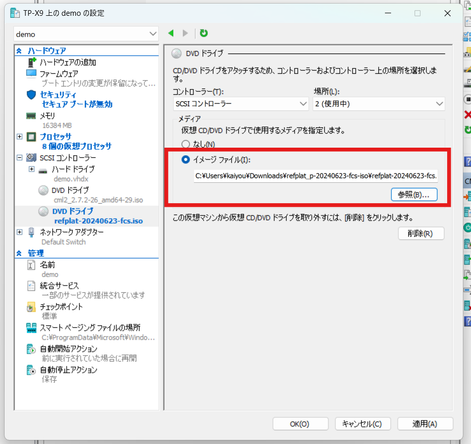The image size is (471, 444).
Task: Click the gray forward arrow in toolbar
Action: click(x=185, y=33)
